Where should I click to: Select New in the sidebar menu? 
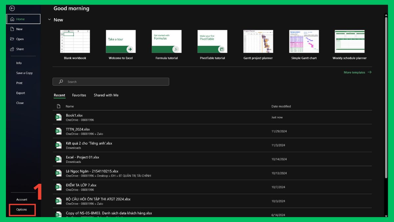click(23, 29)
